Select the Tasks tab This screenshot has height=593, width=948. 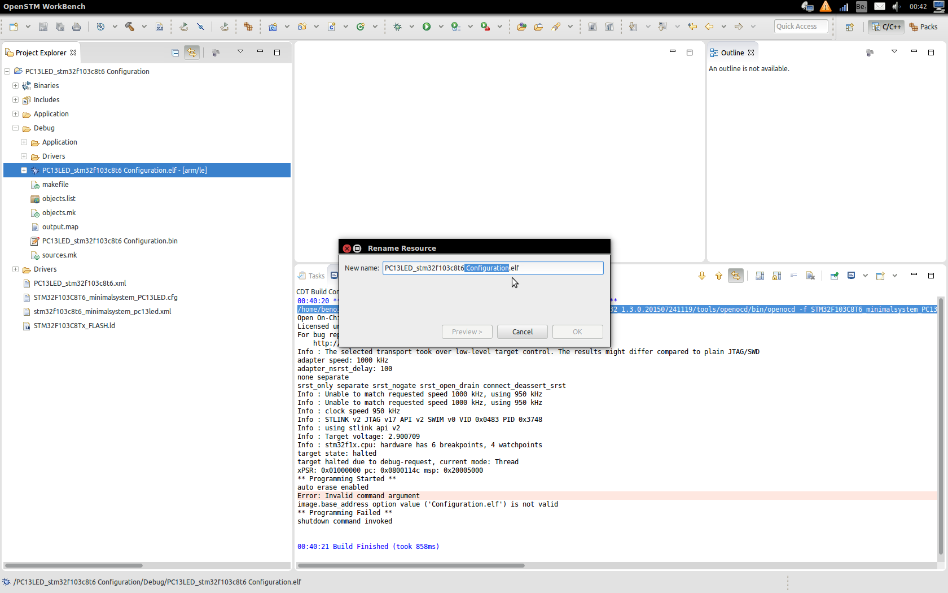click(x=311, y=276)
